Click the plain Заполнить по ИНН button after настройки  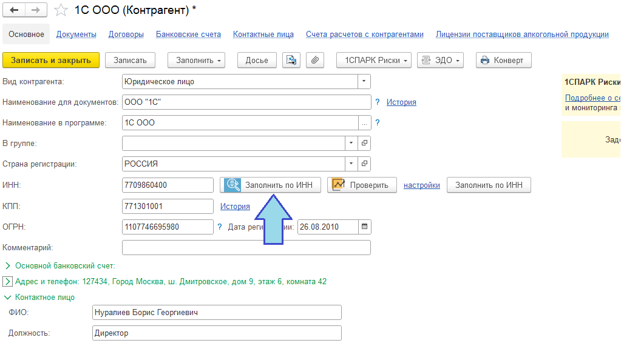[x=489, y=185]
